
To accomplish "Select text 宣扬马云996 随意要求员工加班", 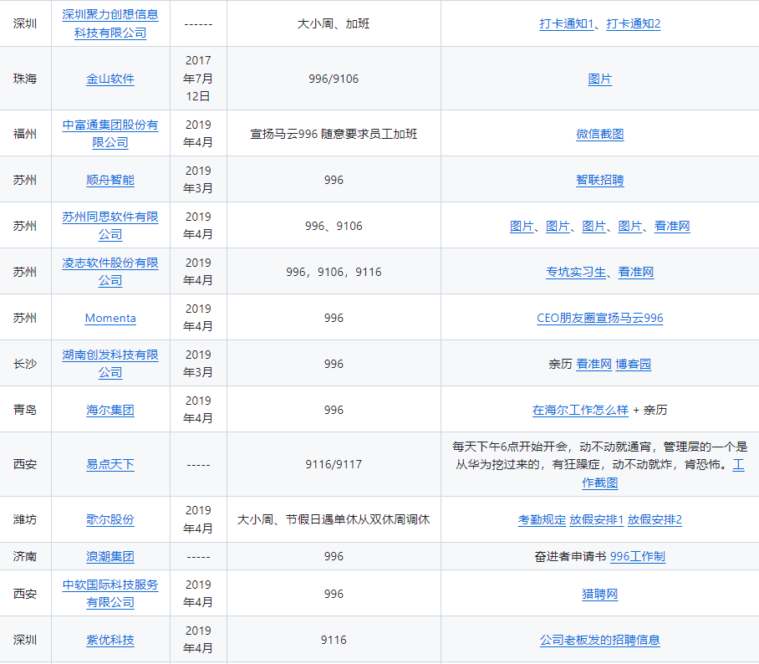I will [334, 134].
